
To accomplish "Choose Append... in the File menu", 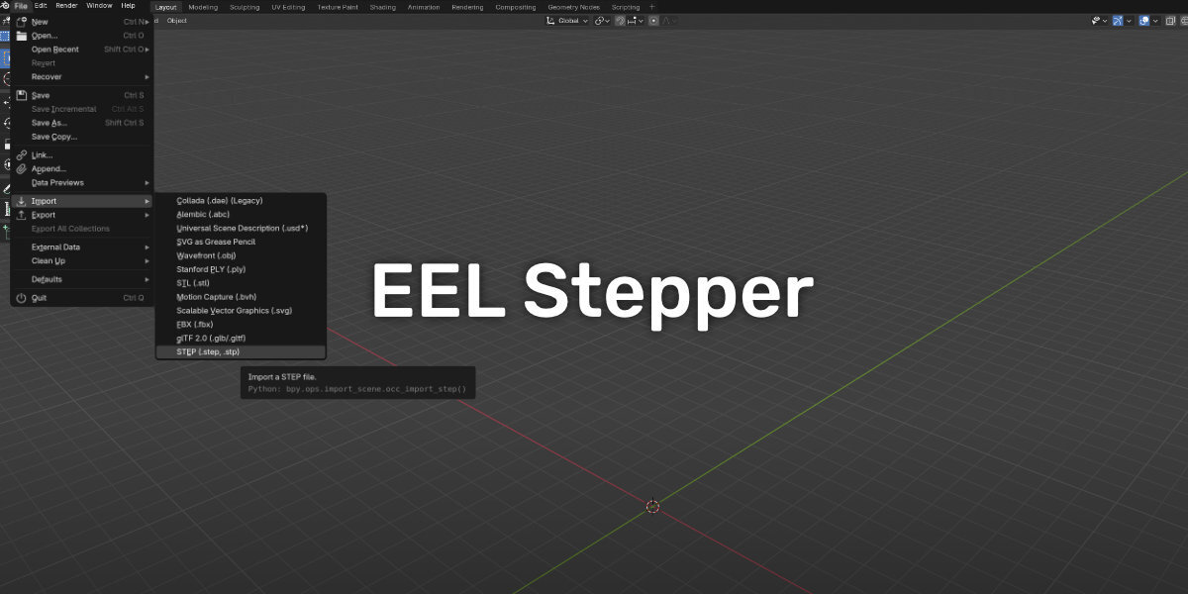I will [82, 169].
